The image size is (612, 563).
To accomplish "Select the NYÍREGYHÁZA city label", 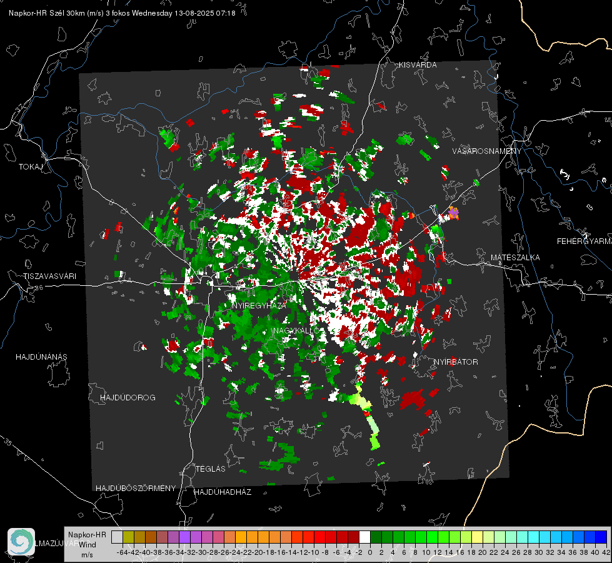I will (259, 305).
